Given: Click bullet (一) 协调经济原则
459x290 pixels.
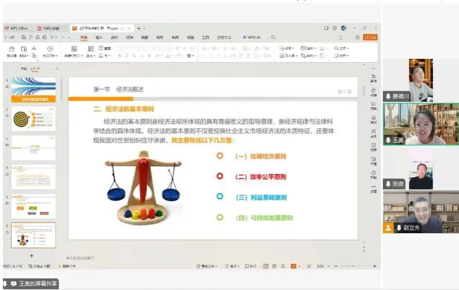Looking at the screenshot, I should pyautogui.click(x=261, y=157).
